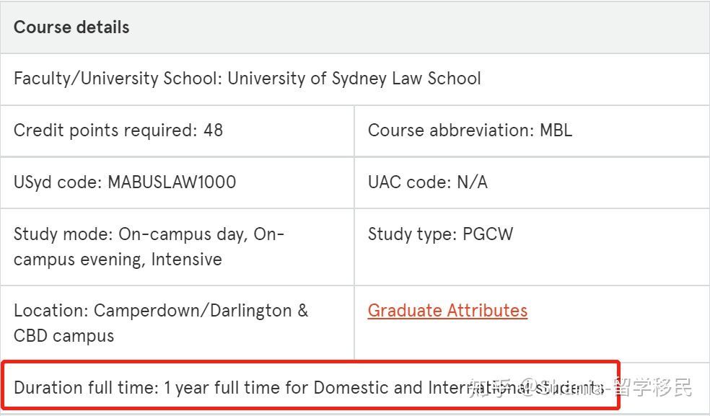Select the Faculty/University School row text

pos(247,79)
